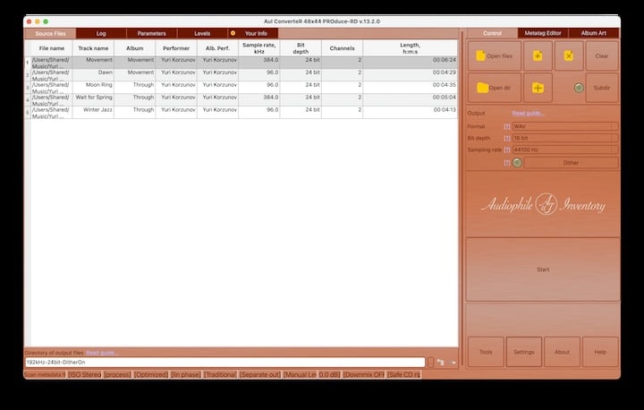
Task: Click the [Traditional] status bar entry
Action: (x=220, y=374)
